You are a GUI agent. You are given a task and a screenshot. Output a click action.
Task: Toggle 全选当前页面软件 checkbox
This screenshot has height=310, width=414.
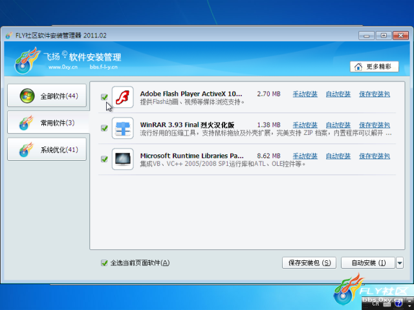tap(104, 263)
